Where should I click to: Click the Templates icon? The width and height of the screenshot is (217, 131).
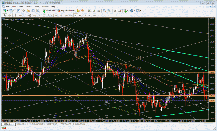coord(138,11)
